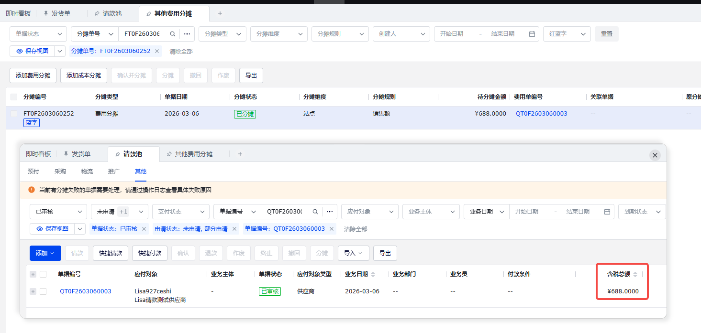Open the 单据状态 dropdown filter
The image size is (701, 333).
coord(38,34)
